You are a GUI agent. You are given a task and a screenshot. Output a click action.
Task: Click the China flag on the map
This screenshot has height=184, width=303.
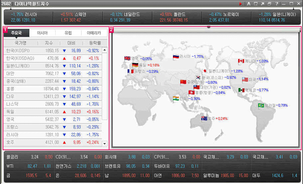coord(183,82)
